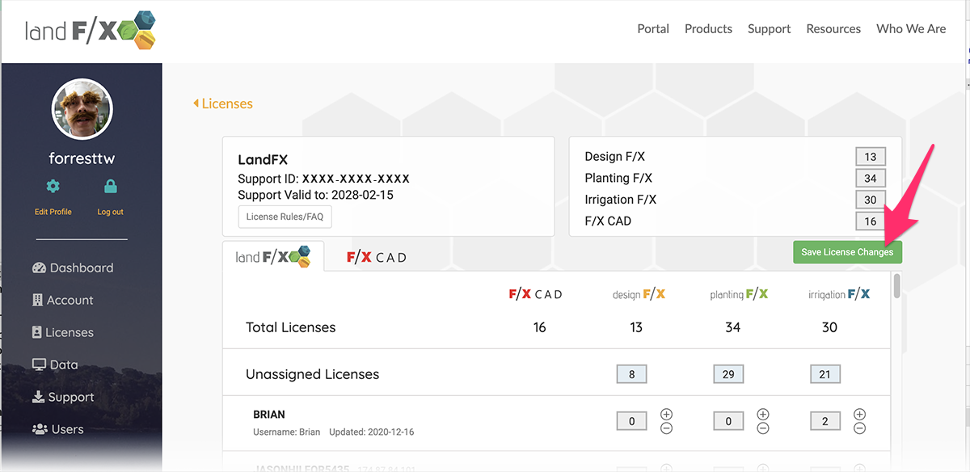Open the Portal nav link
Image resolution: width=970 pixels, height=472 pixels.
click(x=653, y=28)
